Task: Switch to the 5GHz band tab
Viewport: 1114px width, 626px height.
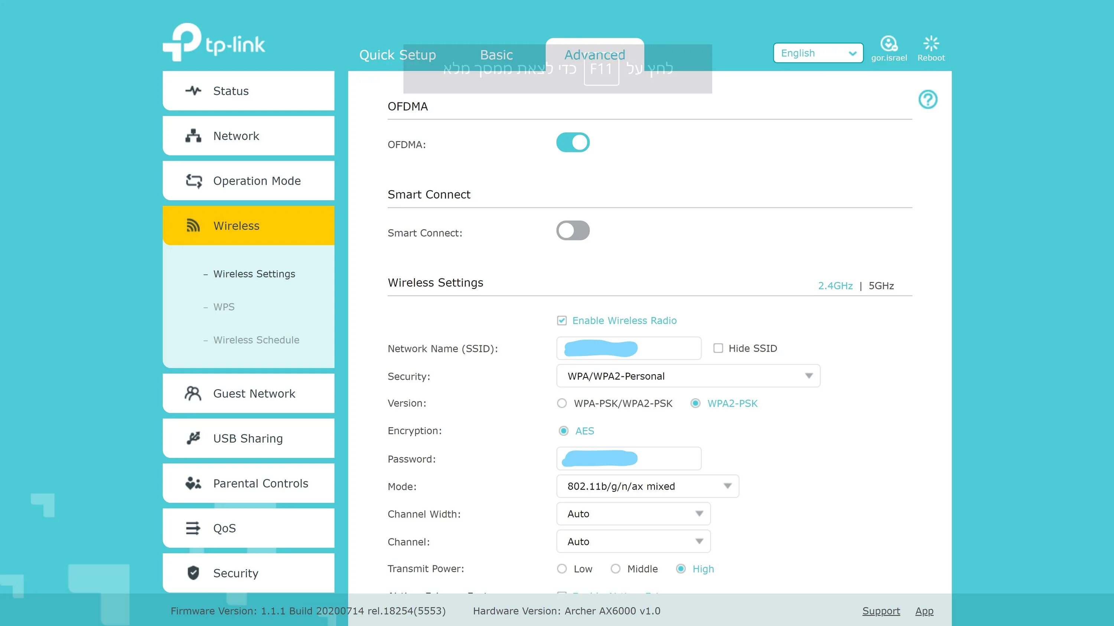Action: click(x=881, y=286)
